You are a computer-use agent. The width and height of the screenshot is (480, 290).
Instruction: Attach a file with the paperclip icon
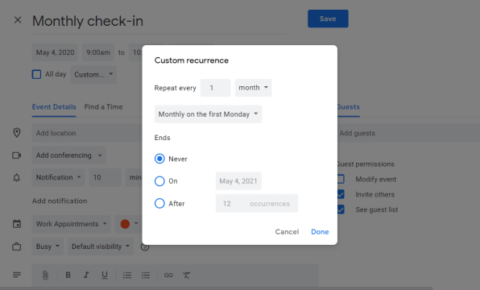(45, 275)
